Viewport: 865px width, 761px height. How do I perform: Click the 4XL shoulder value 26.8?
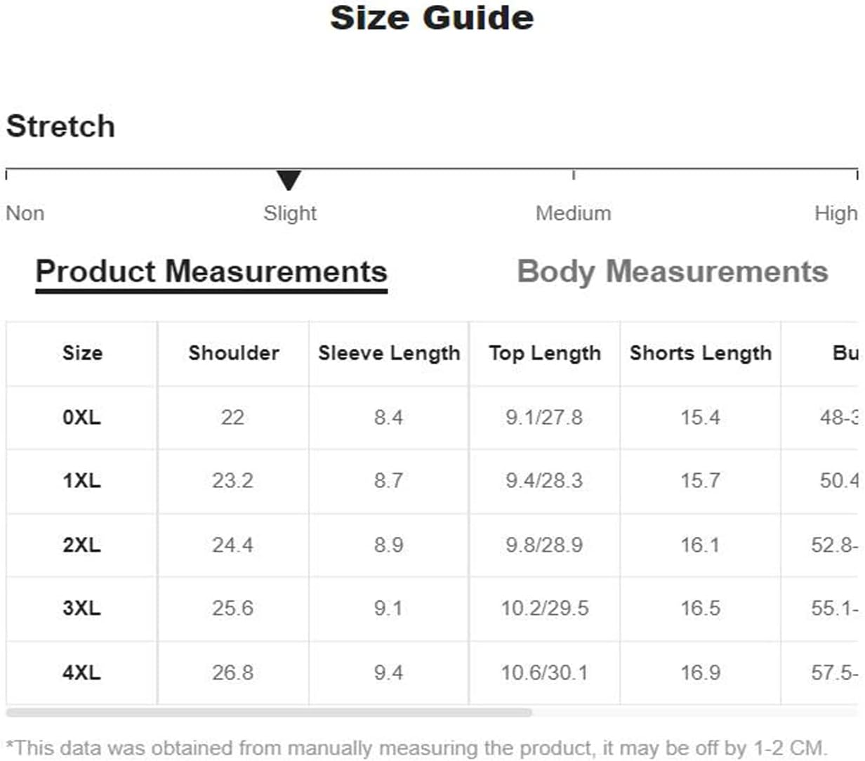click(x=232, y=673)
